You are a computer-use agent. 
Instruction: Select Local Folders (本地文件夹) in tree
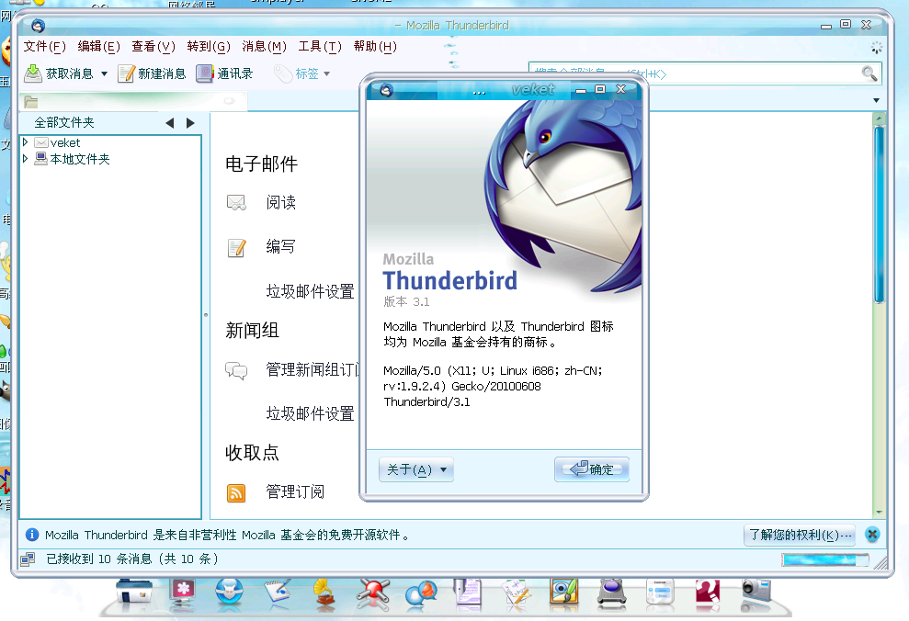[80, 159]
